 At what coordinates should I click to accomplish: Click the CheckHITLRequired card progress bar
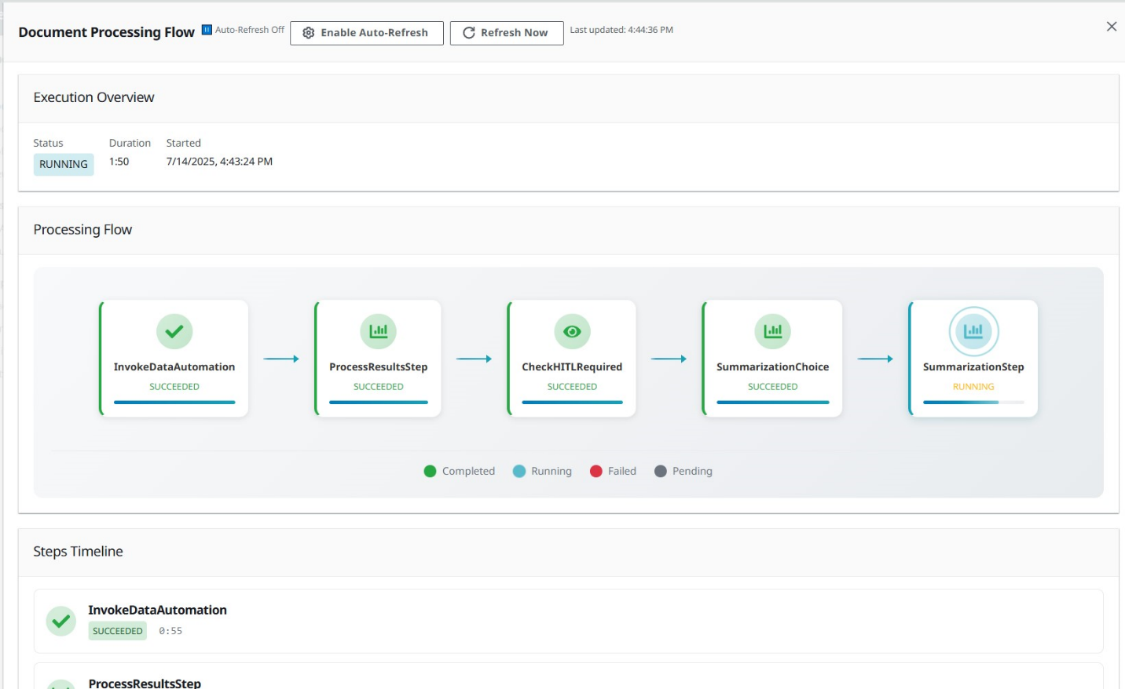pos(572,403)
